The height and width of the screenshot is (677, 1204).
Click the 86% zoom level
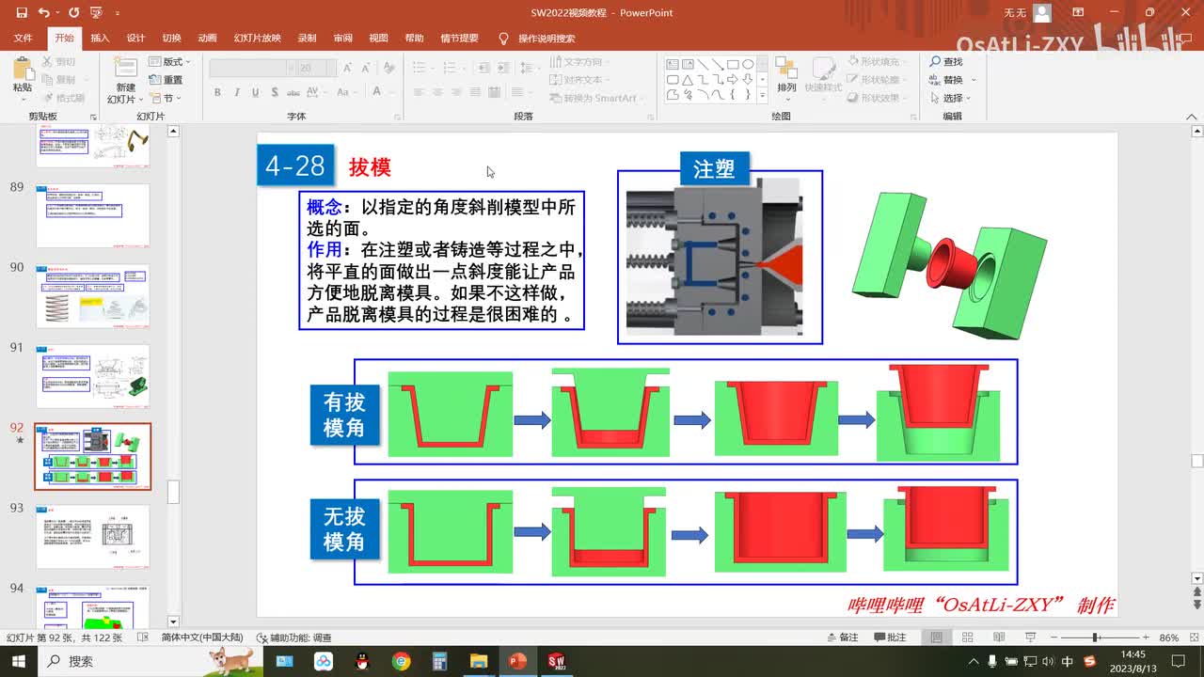point(1168,638)
